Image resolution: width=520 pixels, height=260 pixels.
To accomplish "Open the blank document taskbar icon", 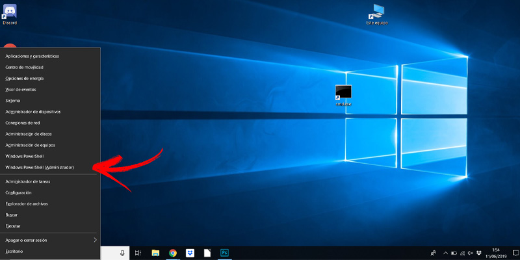I will [x=207, y=253].
